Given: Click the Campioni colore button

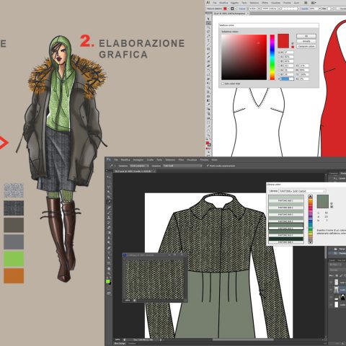Looking at the screenshot, I should (306, 46).
